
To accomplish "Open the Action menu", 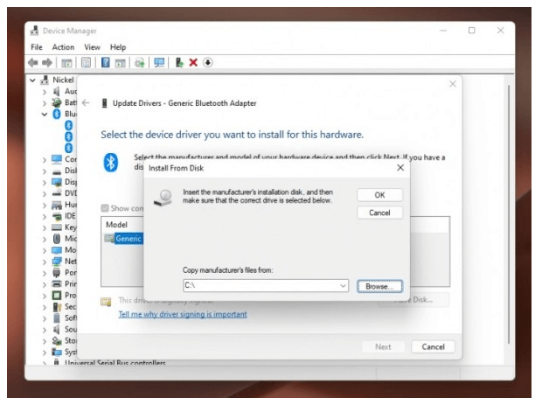I will pyautogui.click(x=63, y=47).
